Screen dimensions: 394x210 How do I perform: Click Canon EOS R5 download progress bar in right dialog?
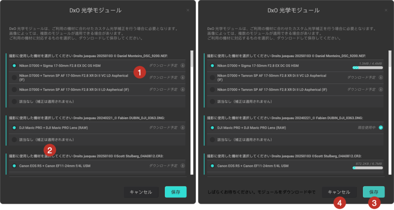click(367, 168)
